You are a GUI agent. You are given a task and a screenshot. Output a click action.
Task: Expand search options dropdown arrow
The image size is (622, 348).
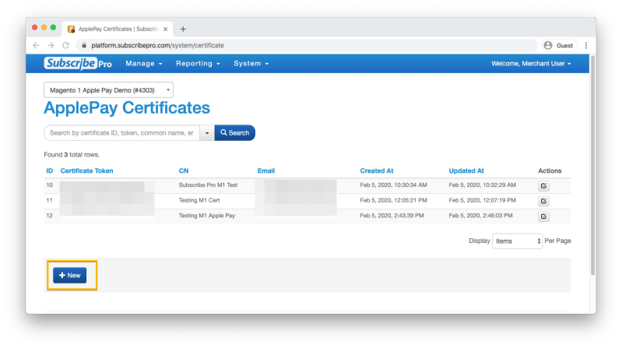pyautogui.click(x=207, y=133)
